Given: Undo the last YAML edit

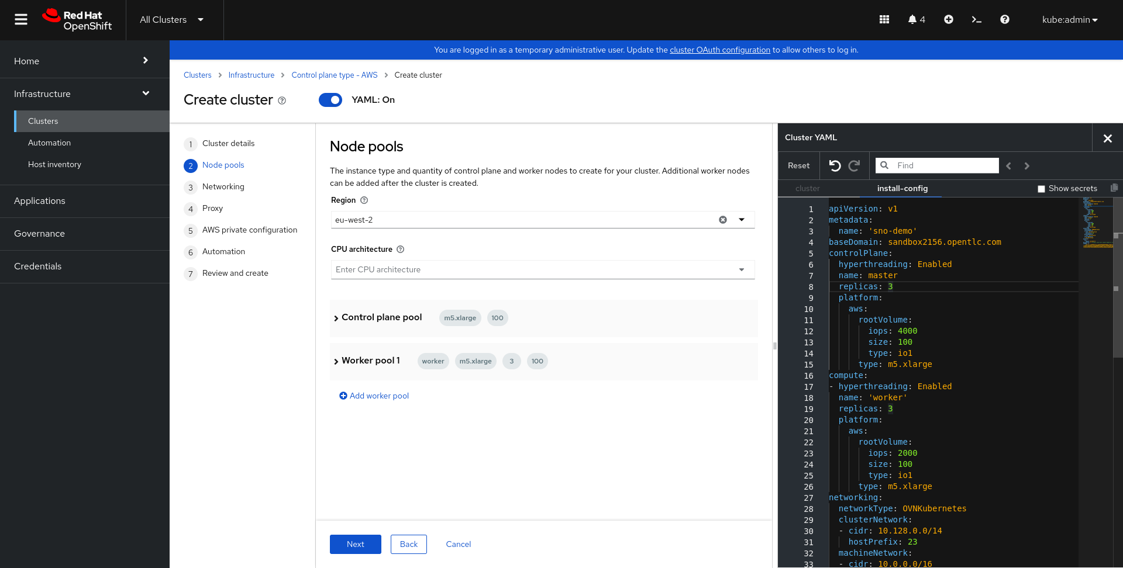Looking at the screenshot, I should [835, 166].
